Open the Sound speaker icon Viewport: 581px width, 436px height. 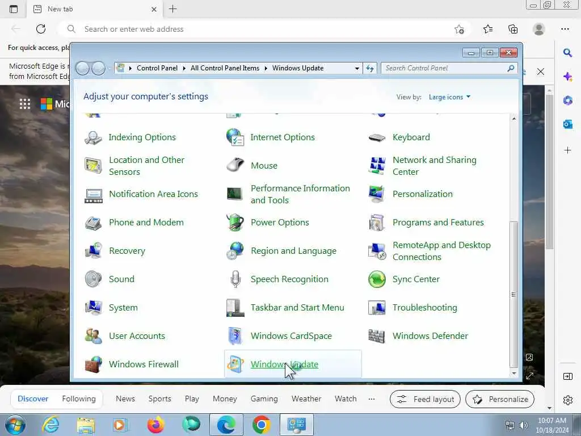(93, 279)
